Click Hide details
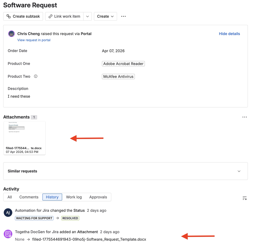The image size is (256, 244). pos(229,34)
